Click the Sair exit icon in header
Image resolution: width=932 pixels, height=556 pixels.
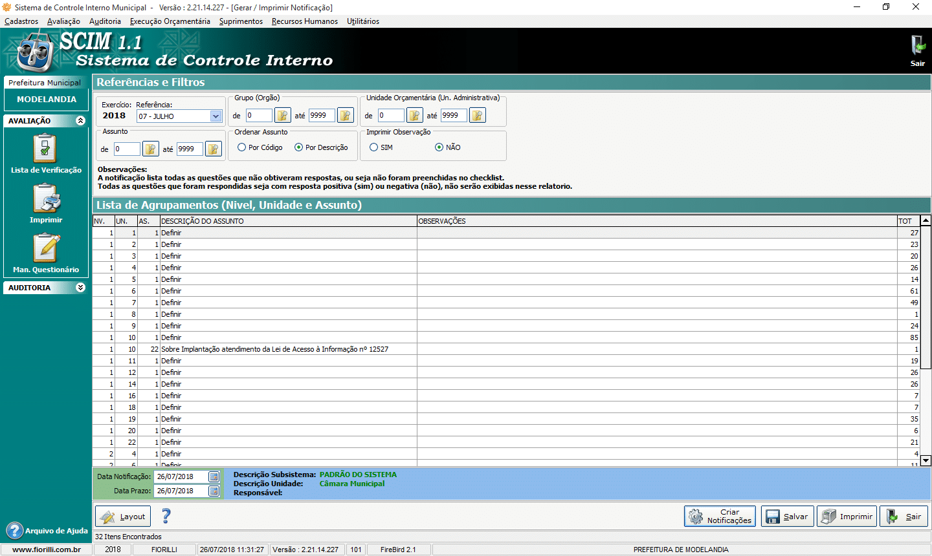[x=918, y=47]
